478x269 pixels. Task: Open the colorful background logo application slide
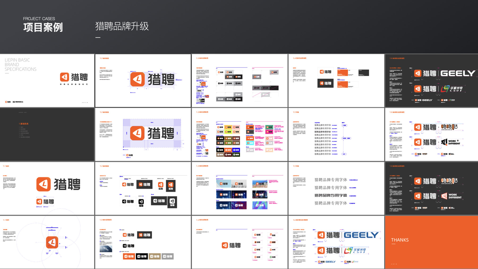tap(240, 134)
